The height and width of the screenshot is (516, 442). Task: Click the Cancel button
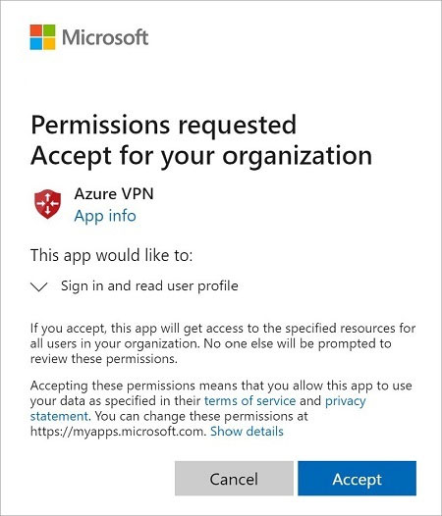click(234, 478)
